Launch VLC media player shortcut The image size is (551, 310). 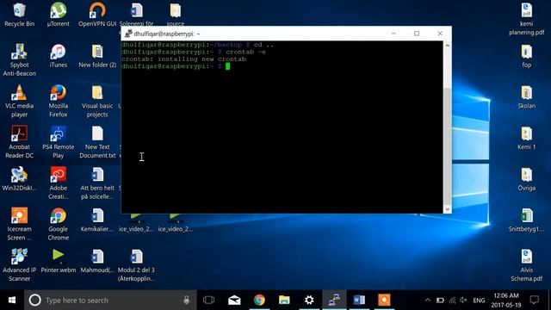click(19, 102)
